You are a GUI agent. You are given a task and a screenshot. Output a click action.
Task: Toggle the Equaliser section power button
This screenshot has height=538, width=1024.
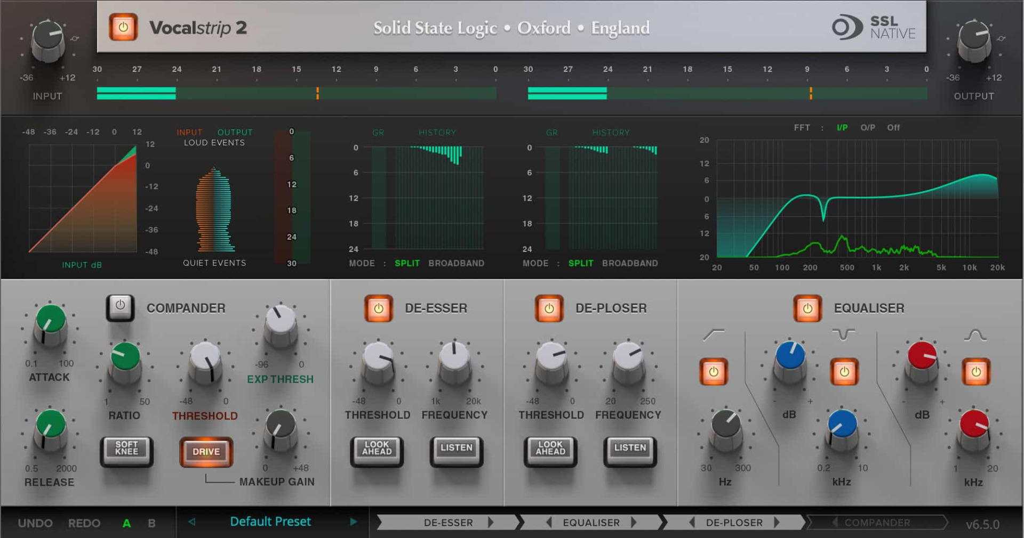[x=807, y=308]
